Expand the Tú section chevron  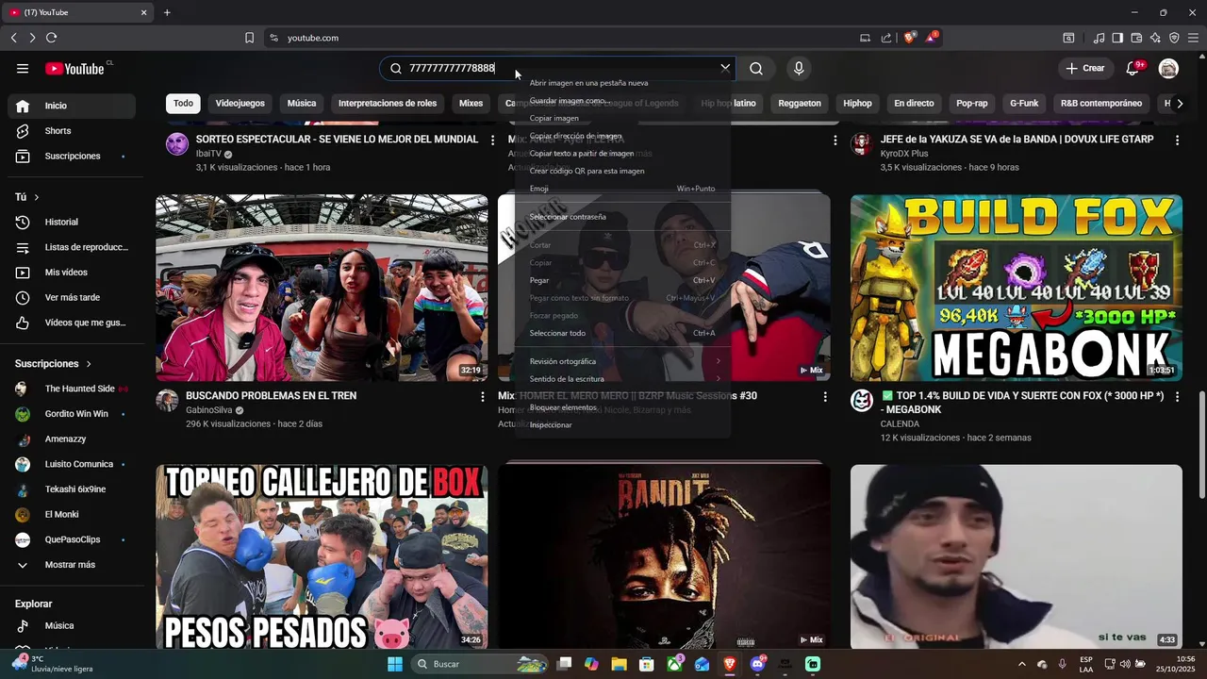pyautogui.click(x=37, y=197)
